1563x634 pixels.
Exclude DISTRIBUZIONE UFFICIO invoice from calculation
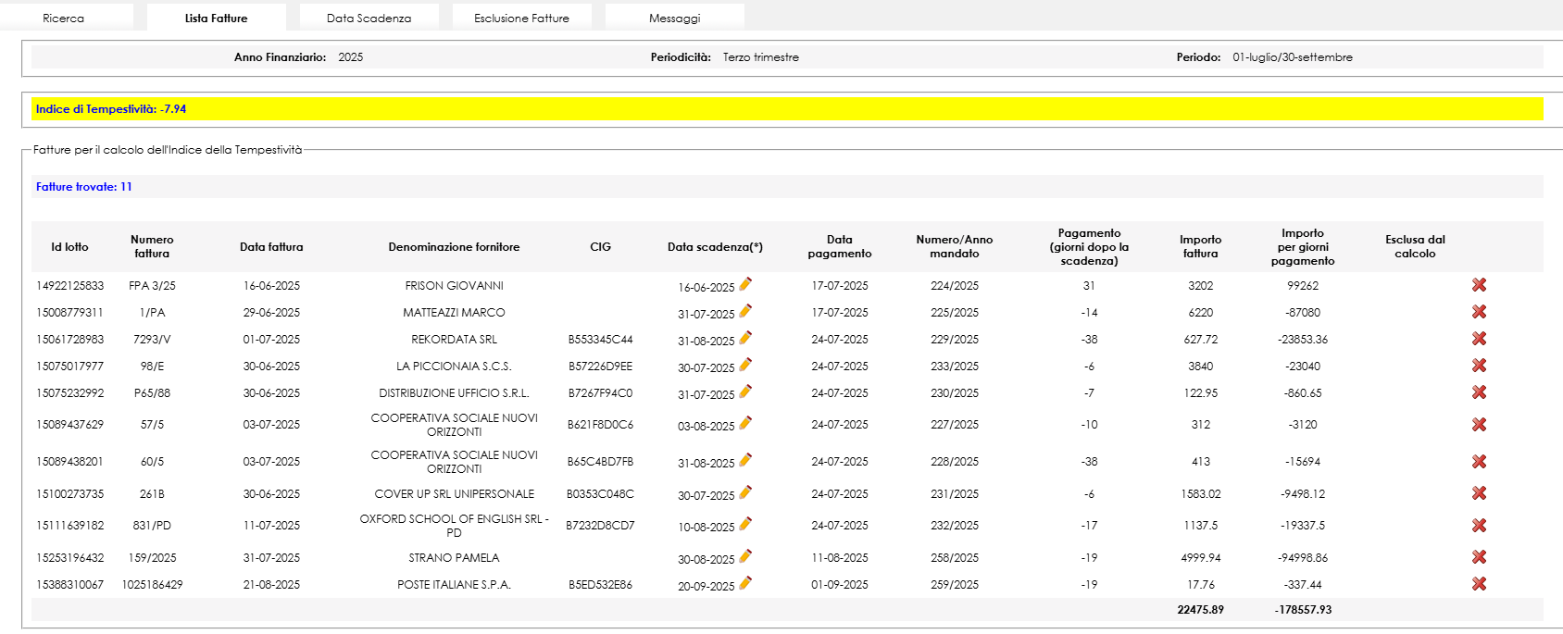click(x=1479, y=392)
